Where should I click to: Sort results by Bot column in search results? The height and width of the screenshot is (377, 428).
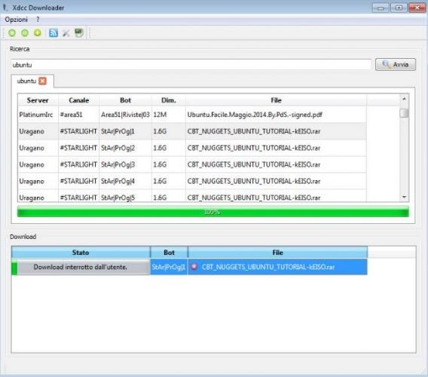pyautogui.click(x=125, y=100)
